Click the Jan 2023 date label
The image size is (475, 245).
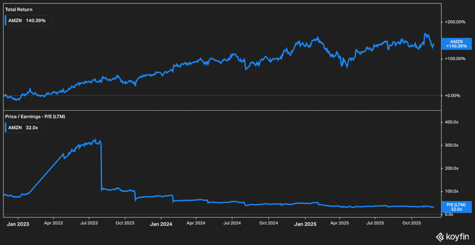[x=18, y=224]
